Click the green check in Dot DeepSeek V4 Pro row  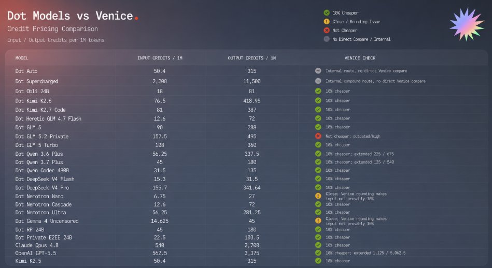coord(318,187)
